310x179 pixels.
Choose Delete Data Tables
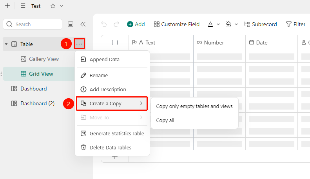click(112, 147)
